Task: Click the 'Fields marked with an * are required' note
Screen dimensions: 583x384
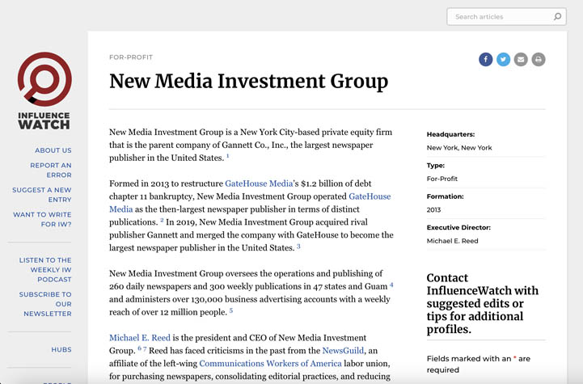Action: coord(479,365)
